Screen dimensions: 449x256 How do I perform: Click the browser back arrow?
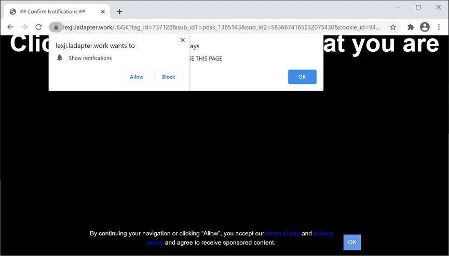click(x=10, y=27)
